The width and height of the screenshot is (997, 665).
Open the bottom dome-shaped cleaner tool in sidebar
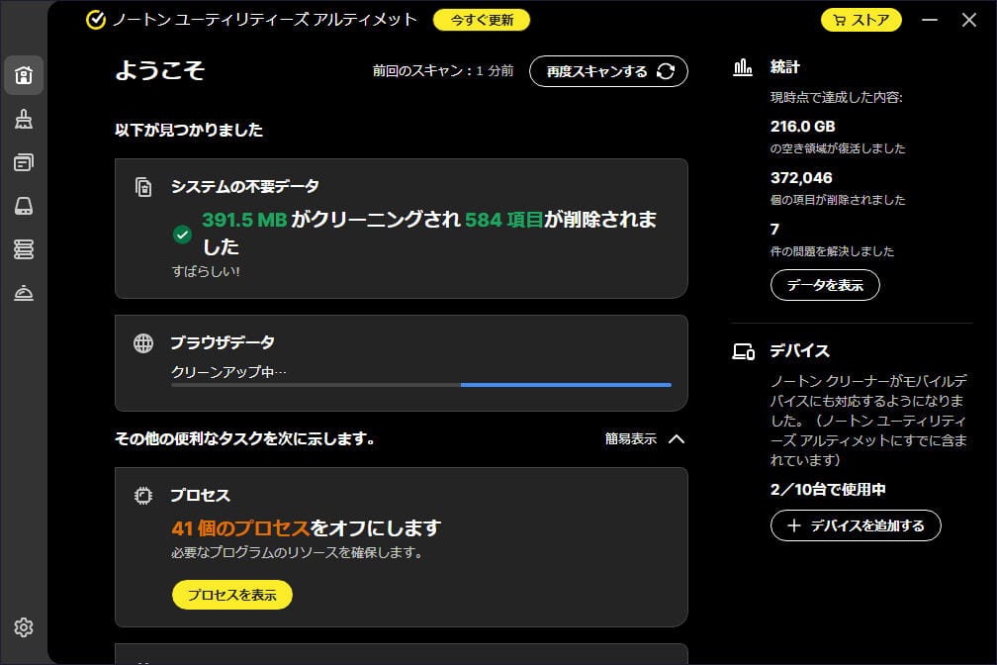coord(23,293)
